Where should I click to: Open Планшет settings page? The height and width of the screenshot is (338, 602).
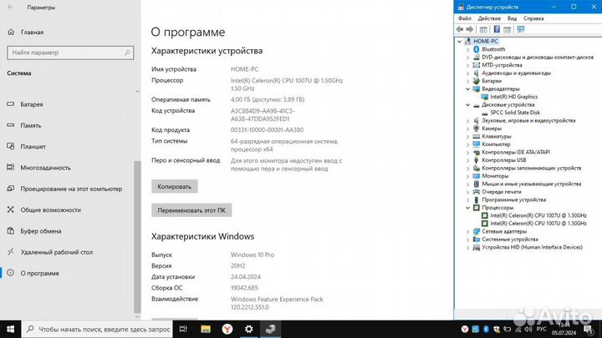[26, 146]
